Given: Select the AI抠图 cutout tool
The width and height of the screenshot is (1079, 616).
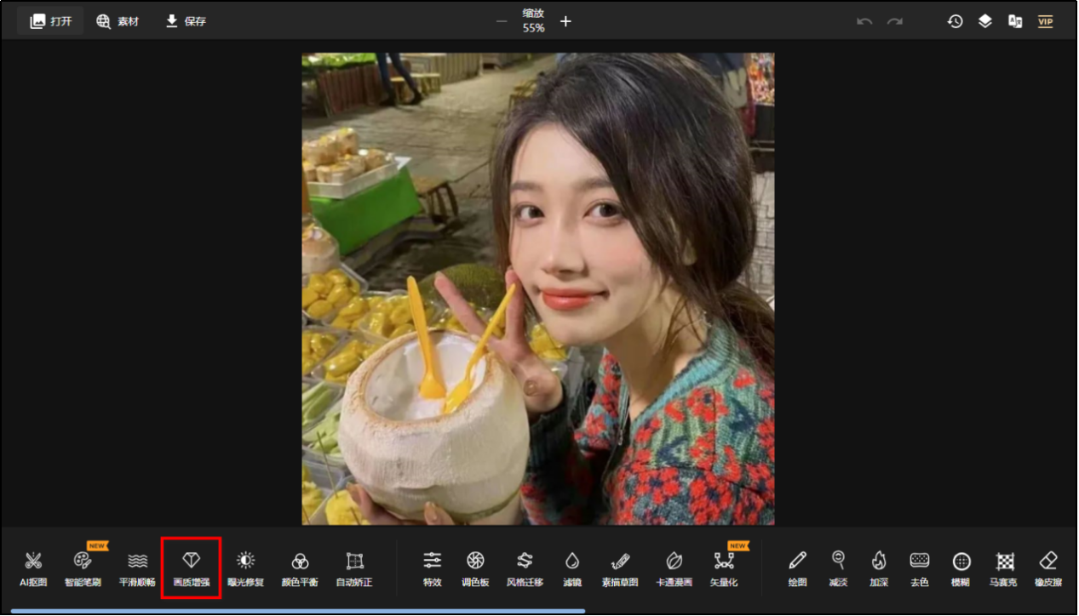Looking at the screenshot, I should point(33,568).
